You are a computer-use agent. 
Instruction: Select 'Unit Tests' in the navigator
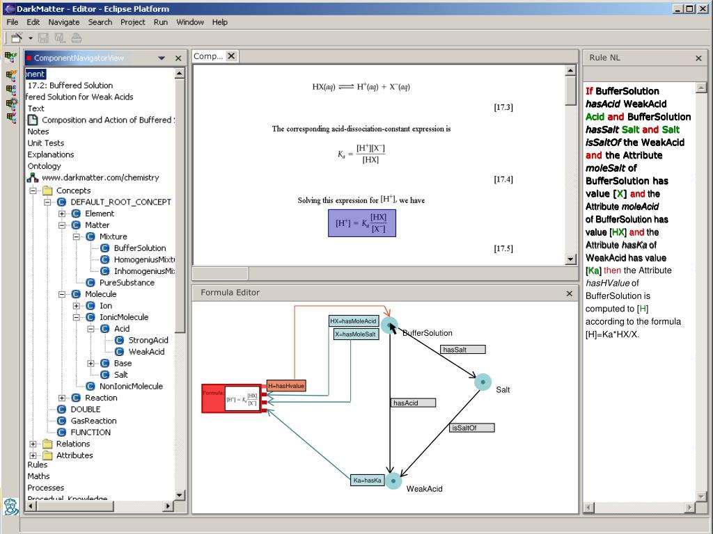coord(45,143)
